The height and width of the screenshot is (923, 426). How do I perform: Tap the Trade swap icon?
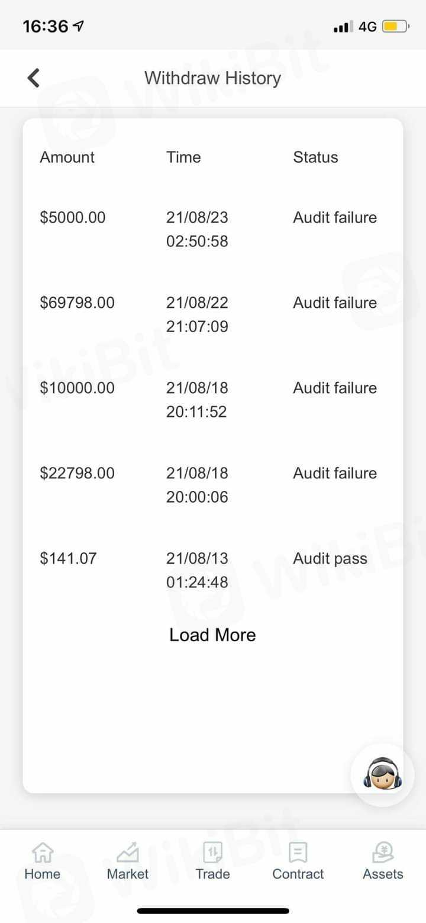[212, 853]
